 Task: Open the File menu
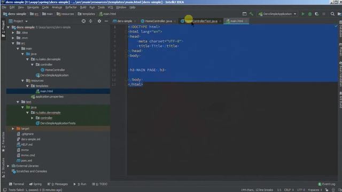pos(4,7)
